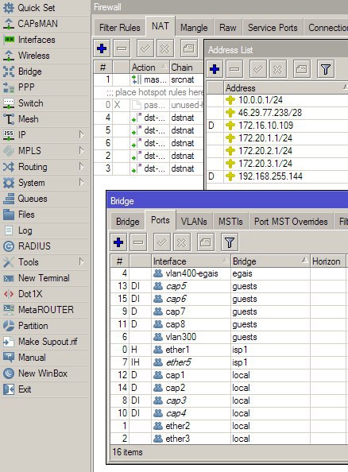The image size is (348, 472).
Task: Open CAPsMAN menu item
Action: (45, 24)
